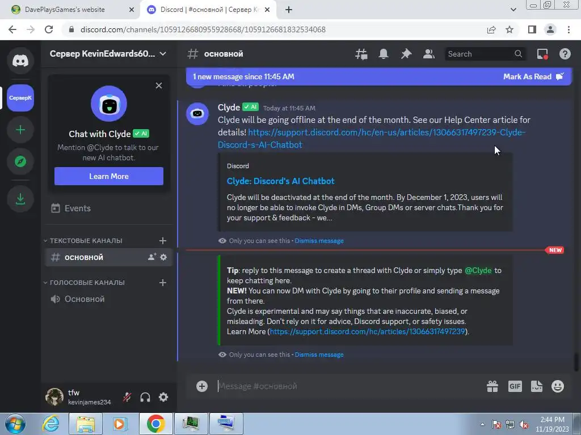Click the Learn More button
The width and height of the screenshot is (581, 435).
coord(108,176)
